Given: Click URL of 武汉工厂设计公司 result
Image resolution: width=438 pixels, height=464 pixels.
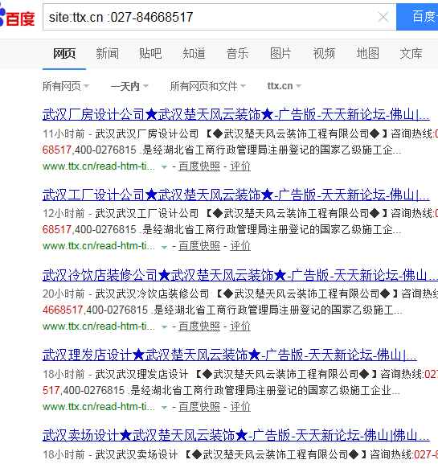Looking at the screenshot, I should 99,246.
